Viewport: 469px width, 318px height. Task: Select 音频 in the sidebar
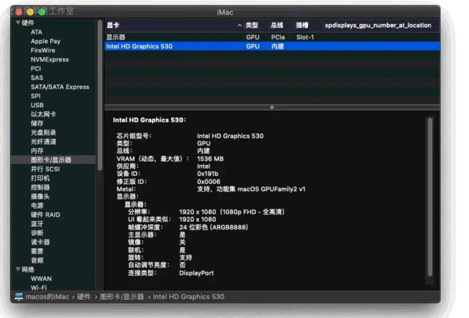click(37, 260)
